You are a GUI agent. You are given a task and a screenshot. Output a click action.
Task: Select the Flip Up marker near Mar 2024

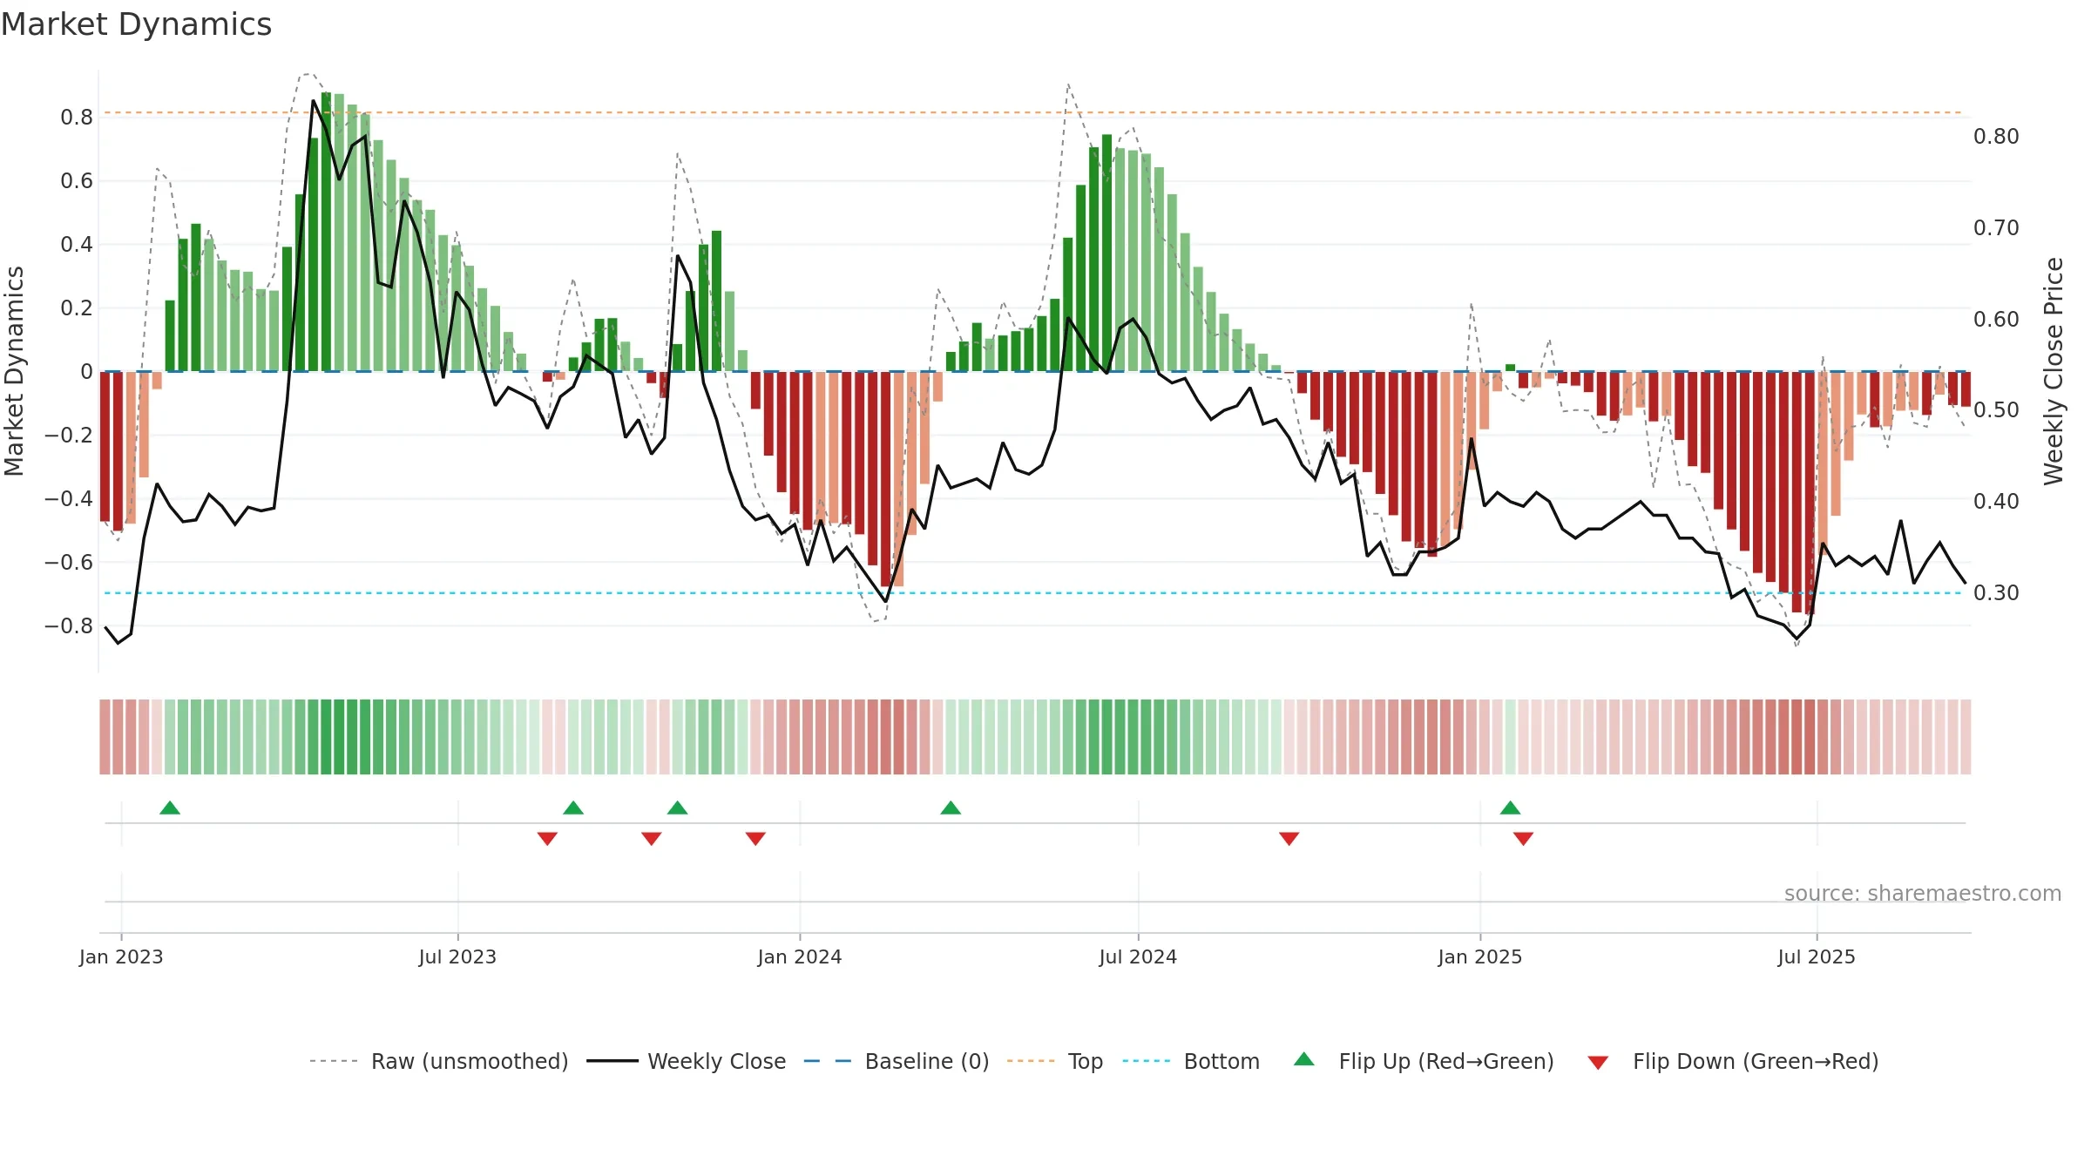coord(951,808)
